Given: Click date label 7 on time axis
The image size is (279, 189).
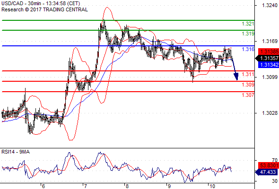Looking at the screenshot, I should pos(85,186).
